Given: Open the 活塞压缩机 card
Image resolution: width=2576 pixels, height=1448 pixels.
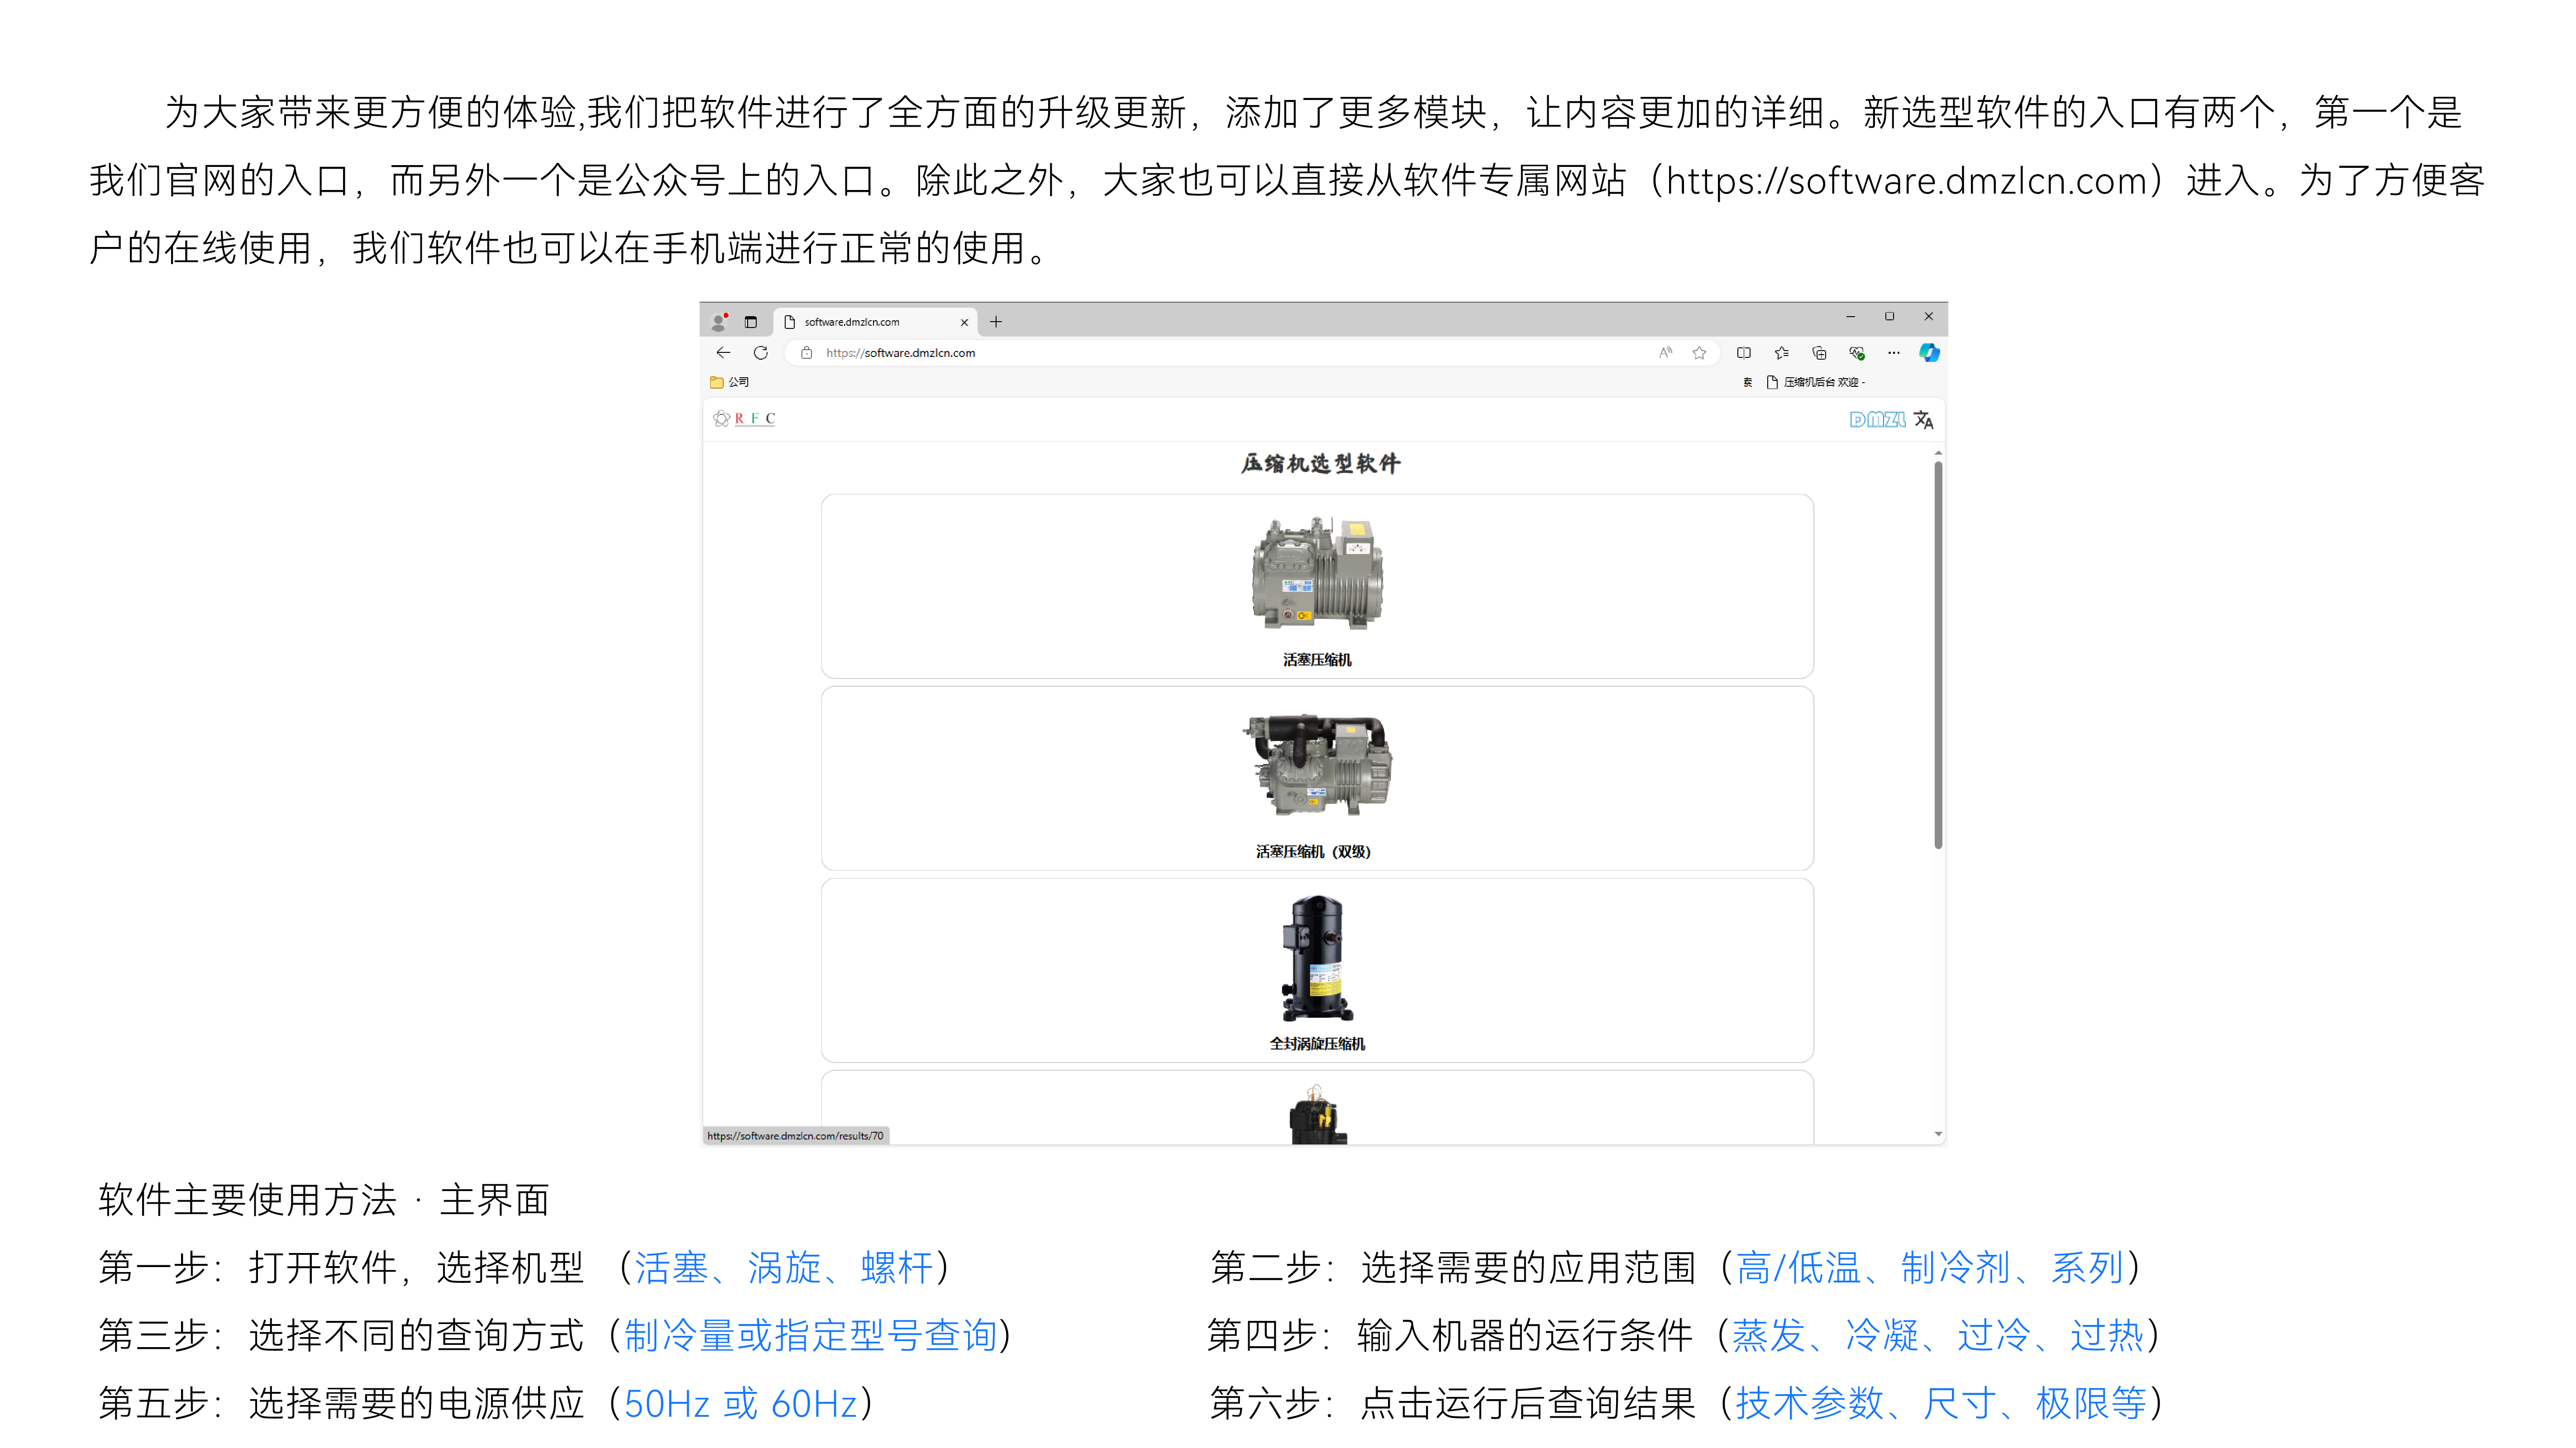Looking at the screenshot, I should pos(1317,587).
